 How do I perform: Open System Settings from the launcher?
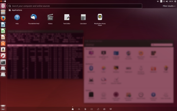[3, 56]
